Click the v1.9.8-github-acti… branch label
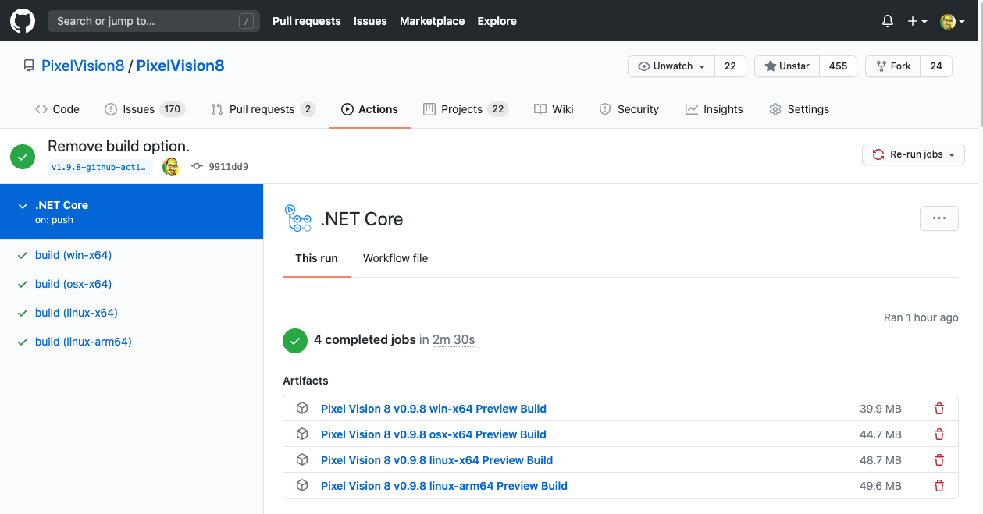The image size is (983, 514). [101, 167]
